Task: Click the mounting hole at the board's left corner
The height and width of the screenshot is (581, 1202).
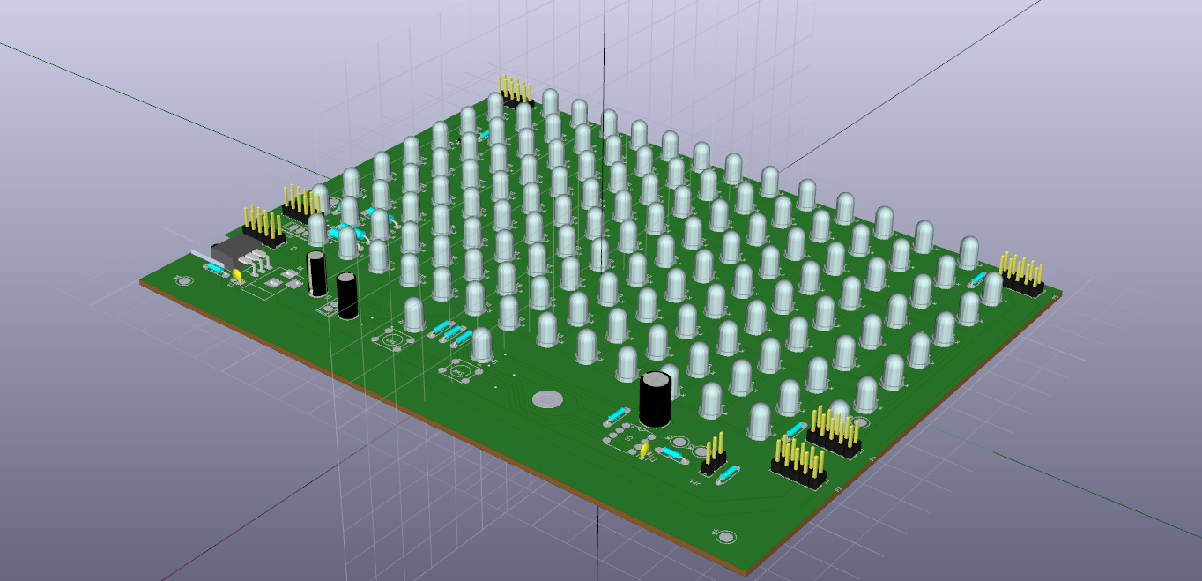Action: (184, 280)
